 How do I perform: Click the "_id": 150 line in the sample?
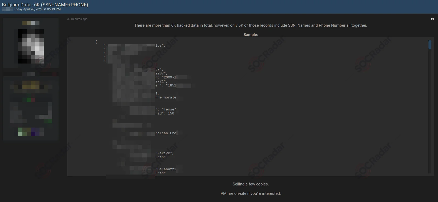point(164,113)
